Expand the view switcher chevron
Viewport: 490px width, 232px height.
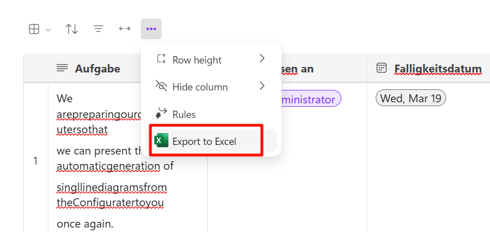click(48, 30)
